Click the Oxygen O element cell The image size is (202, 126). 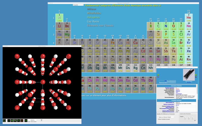coord(173,26)
